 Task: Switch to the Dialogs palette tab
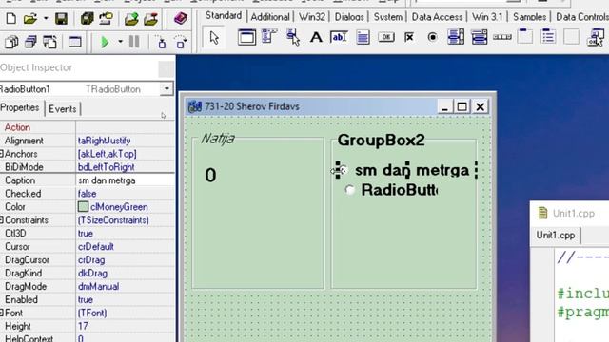349,17
